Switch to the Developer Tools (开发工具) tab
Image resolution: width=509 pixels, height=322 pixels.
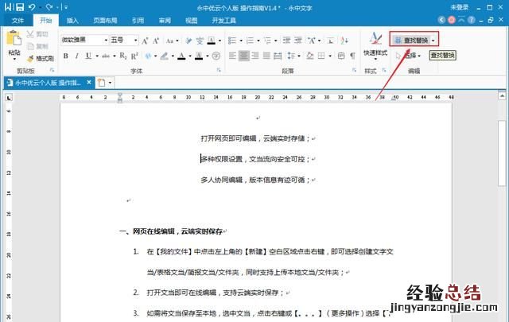(x=224, y=21)
